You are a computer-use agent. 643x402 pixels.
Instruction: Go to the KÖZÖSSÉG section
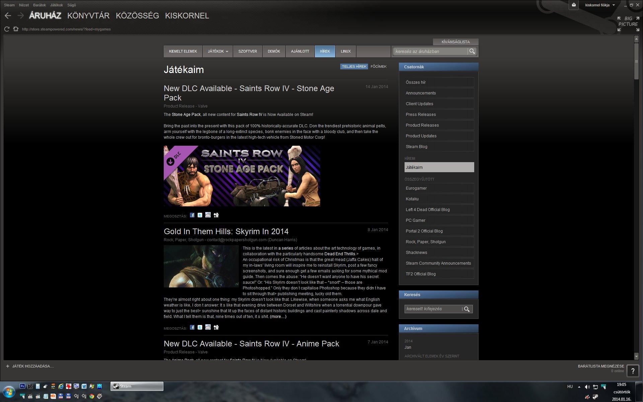point(137,16)
